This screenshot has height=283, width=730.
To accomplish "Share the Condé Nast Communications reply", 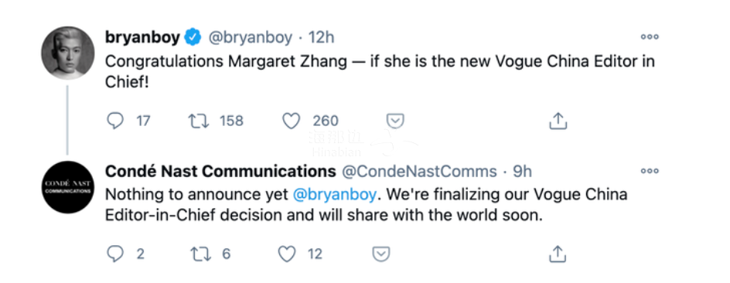I will tap(558, 253).
